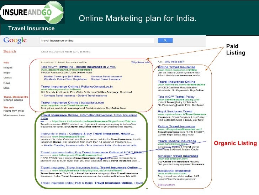Open 'Student Travel Insurance' sitelink under Tata AIG
Screen dimensions: 259x195
106,79
